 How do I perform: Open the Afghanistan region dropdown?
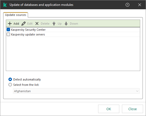76,91
